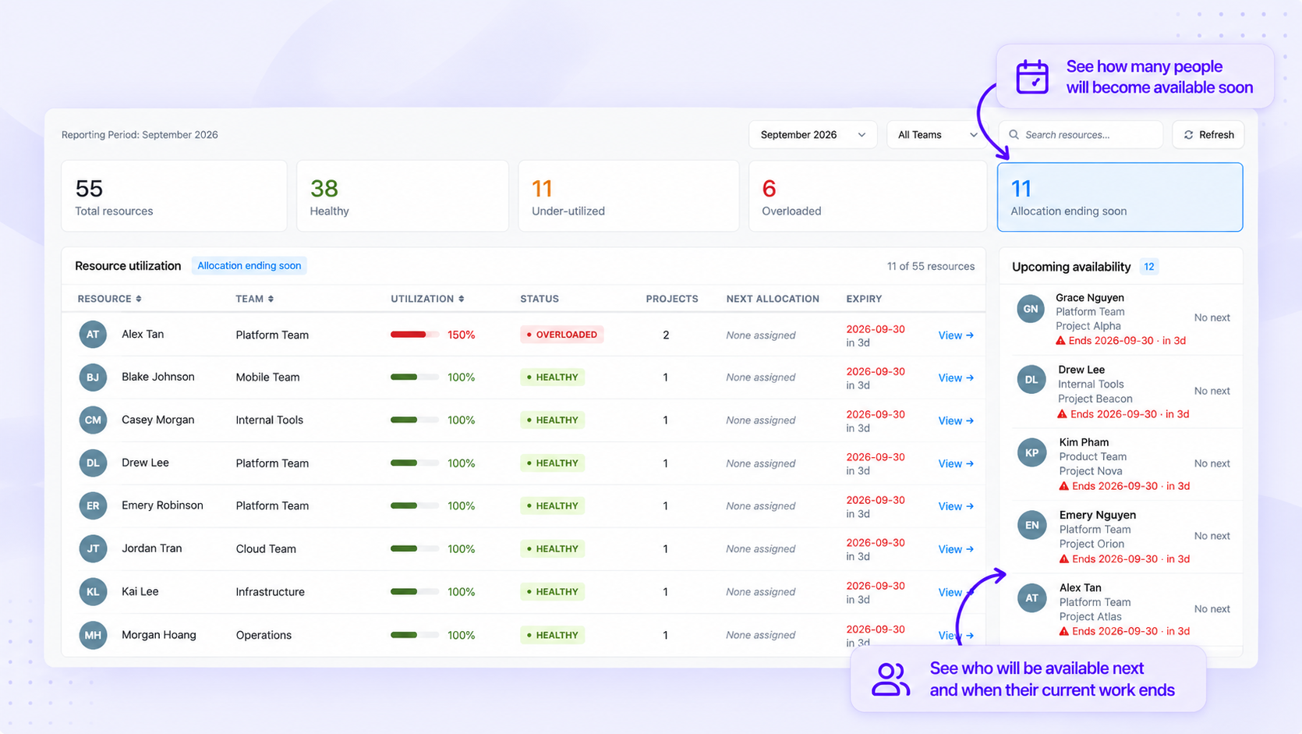This screenshot has height=734, width=1302.
Task: Click Blake Johnson's 100% utilization bar
Action: click(415, 377)
